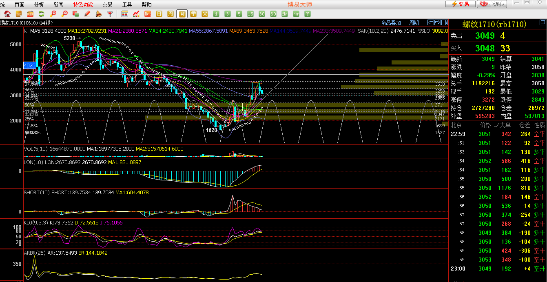Select the weekly 周 period button
This screenshot has height=282, width=547.
click(x=171, y=14)
